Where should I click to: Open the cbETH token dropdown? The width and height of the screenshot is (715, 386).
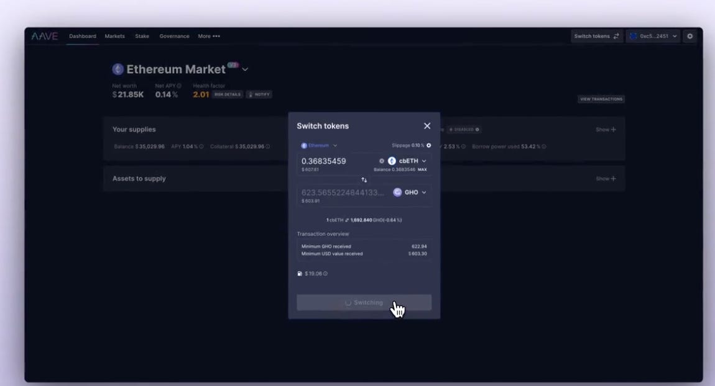[408, 161]
